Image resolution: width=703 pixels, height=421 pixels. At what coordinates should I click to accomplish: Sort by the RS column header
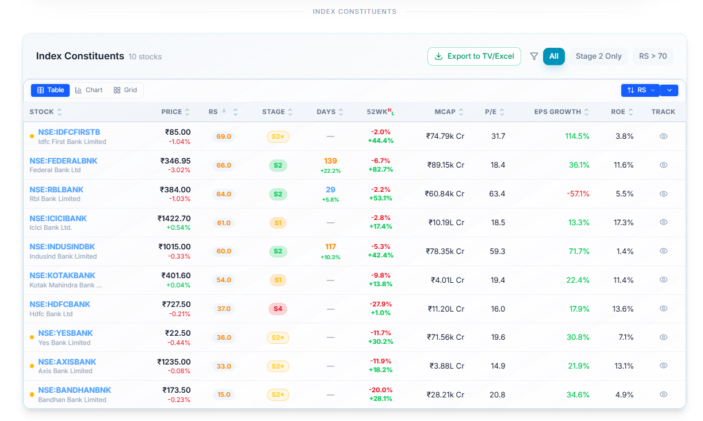pos(223,112)
